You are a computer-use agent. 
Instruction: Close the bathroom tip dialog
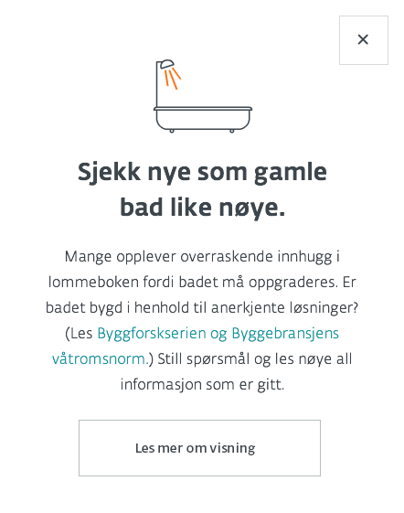[x=364, y=40]
